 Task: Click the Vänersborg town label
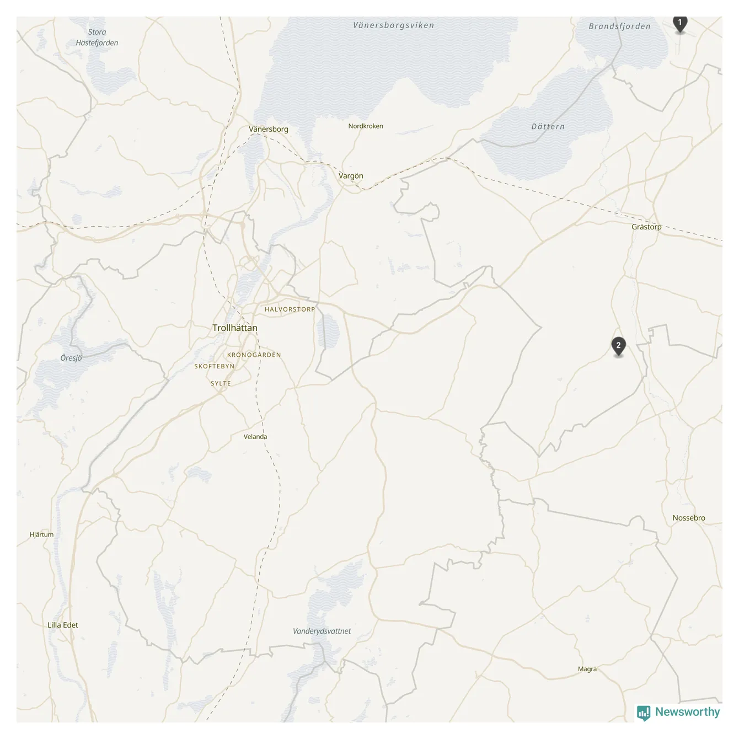(269, 129)
